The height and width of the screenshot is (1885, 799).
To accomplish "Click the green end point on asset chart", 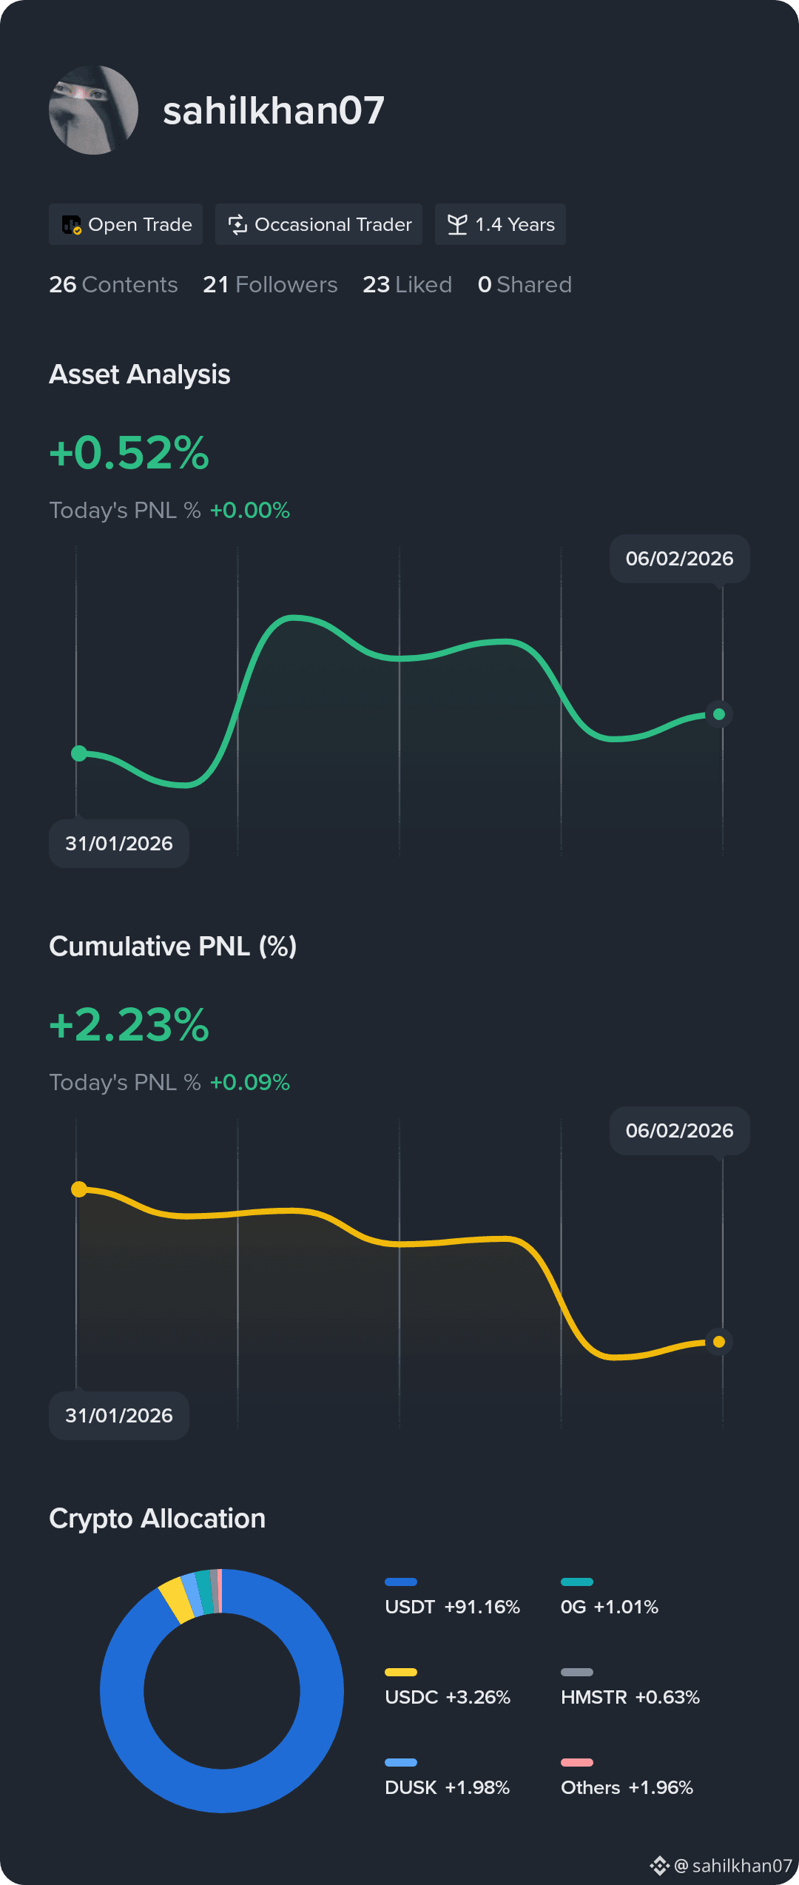I will point(719,714).
